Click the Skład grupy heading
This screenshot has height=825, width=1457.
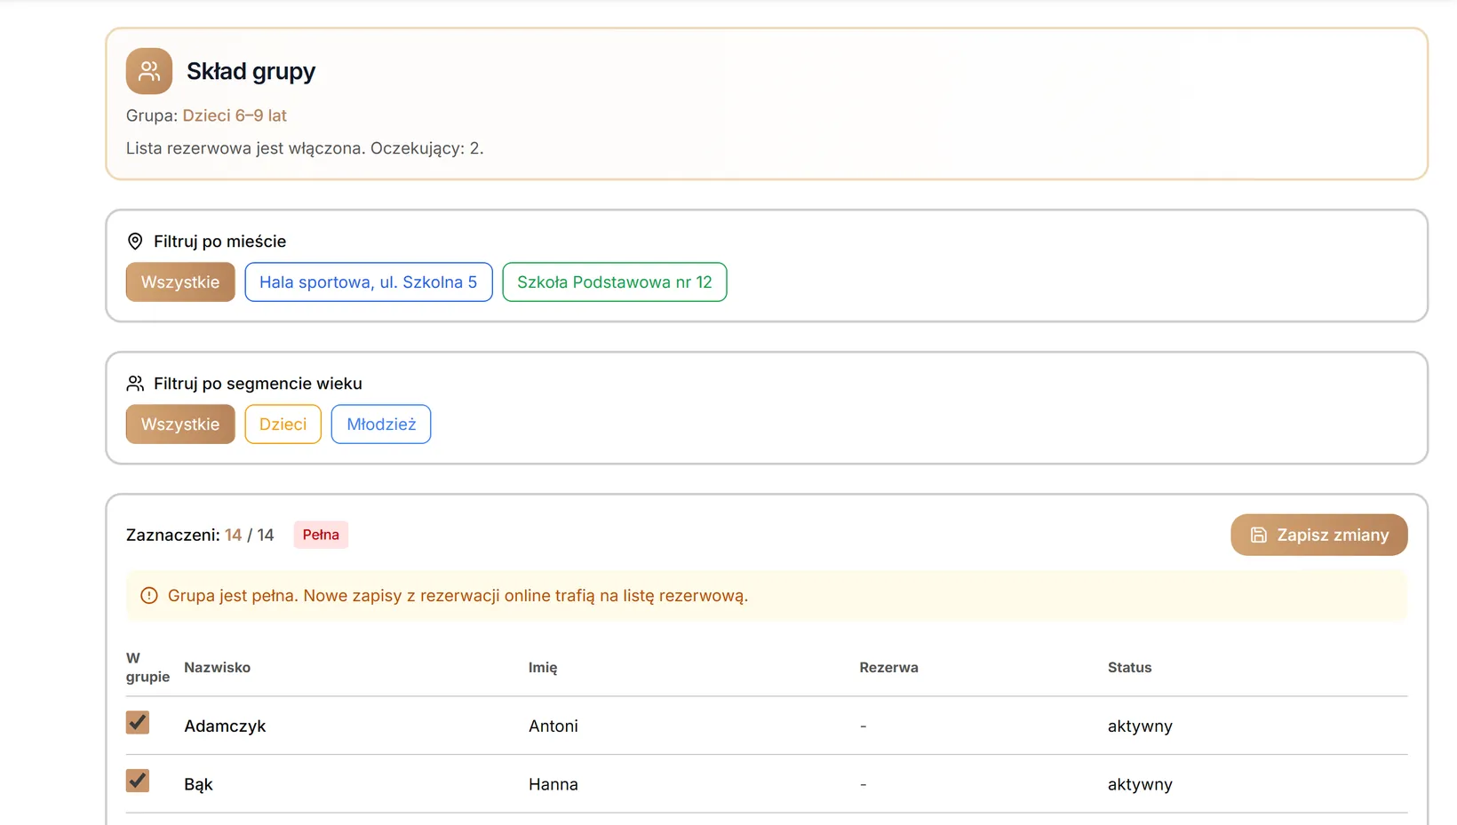click(251, 71)
